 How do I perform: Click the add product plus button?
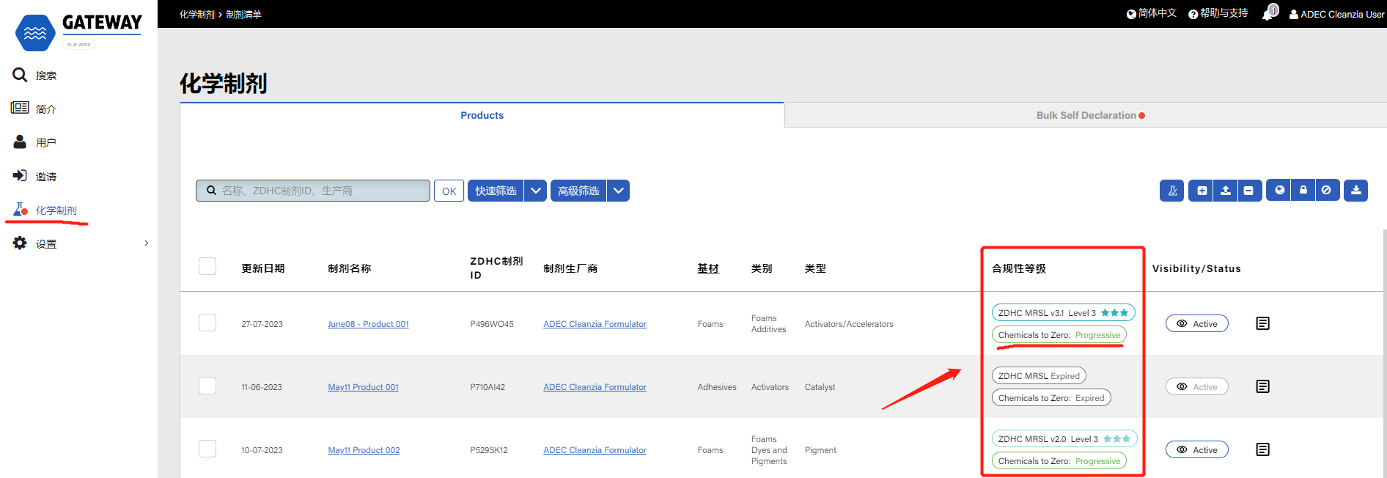1202,191
